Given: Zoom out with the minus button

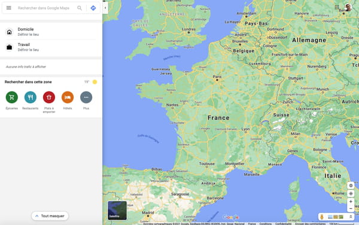Looking at the screenshot, I should click(x=351, y=208).
